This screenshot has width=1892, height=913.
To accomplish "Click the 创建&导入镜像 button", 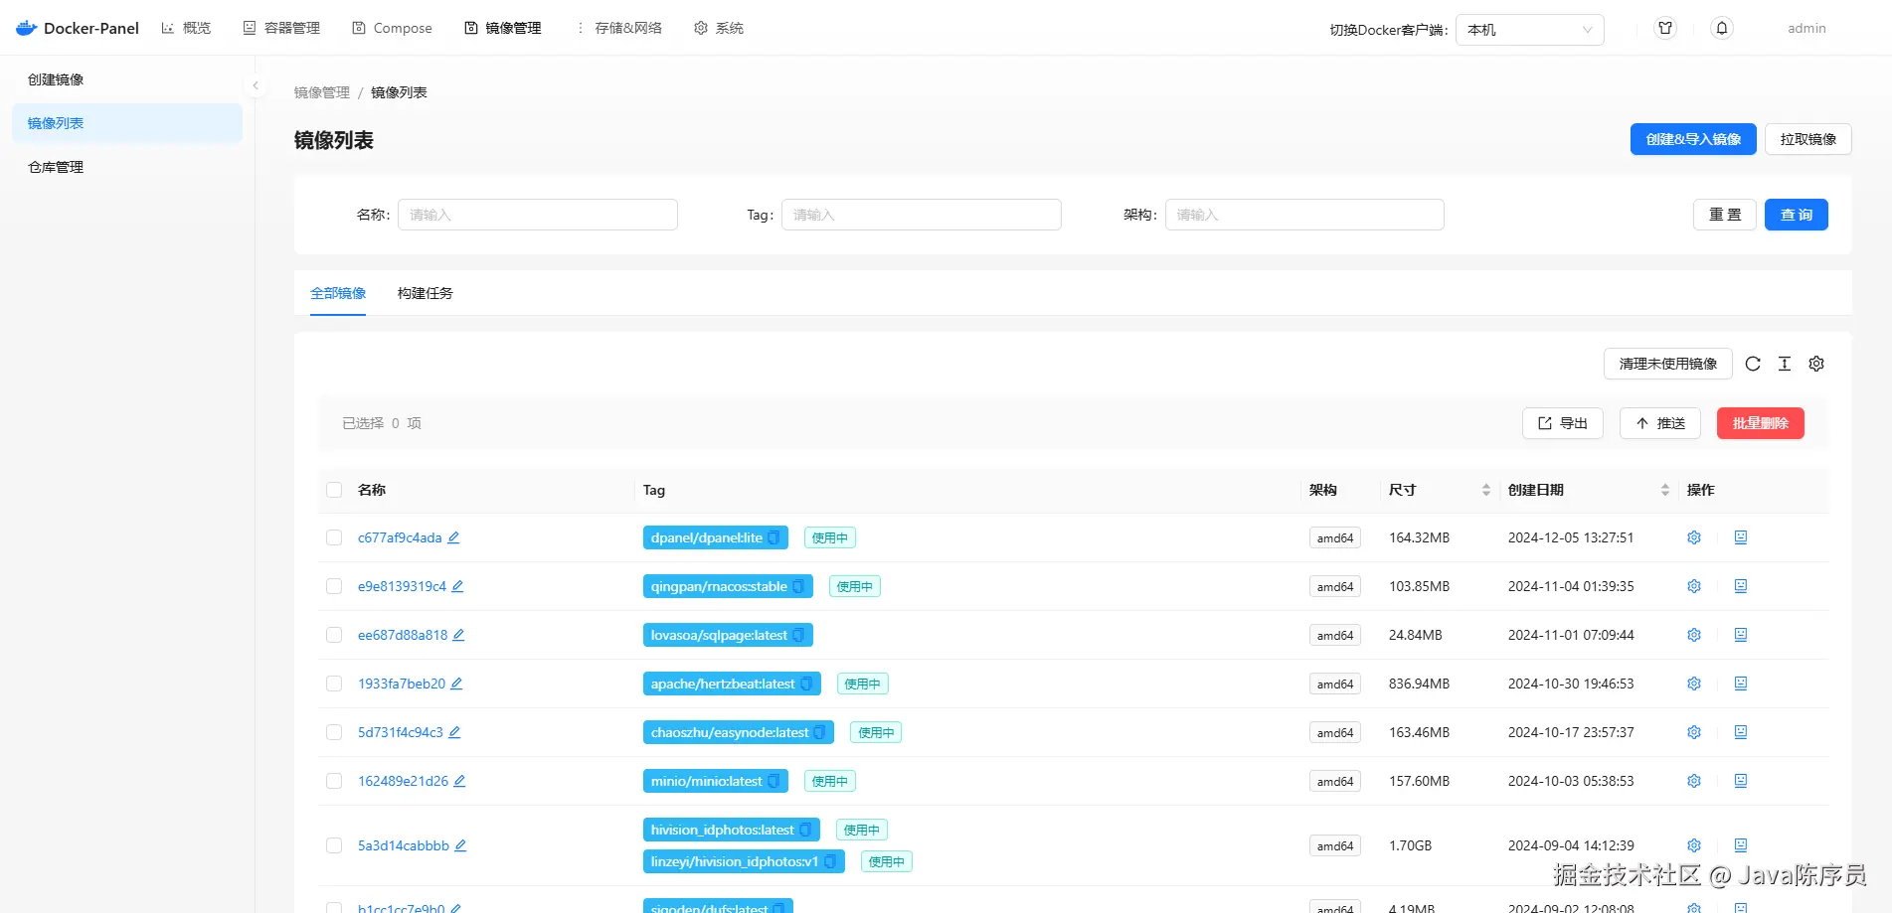I will (x=1693, y=139).
